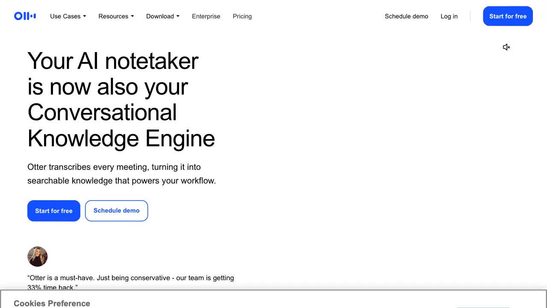This screenshot has height=308, width=547.
Task: Expand the Use Cases dropdown menu
Action: [x=68, y=16]
